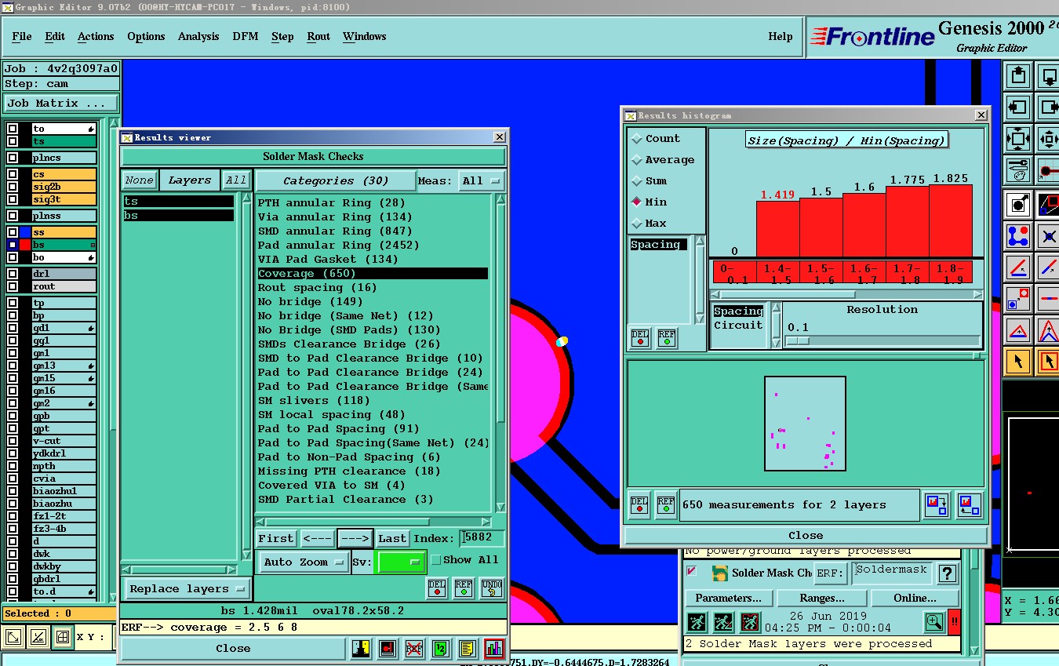The height and width of the screenshot is (666, 1059).
Task: Click the Last button in Results viewer
Action: coord(392,539)
